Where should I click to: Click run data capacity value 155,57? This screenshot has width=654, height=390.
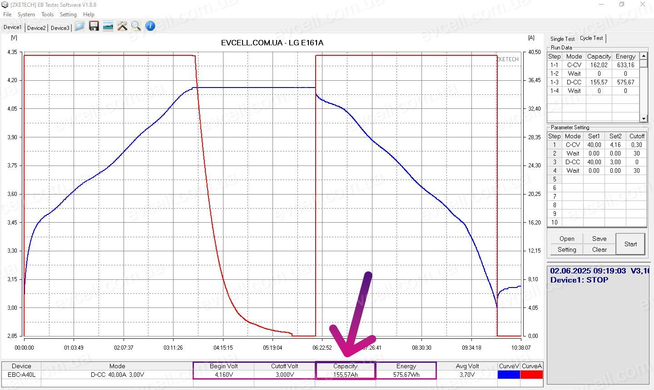point(599,82)
